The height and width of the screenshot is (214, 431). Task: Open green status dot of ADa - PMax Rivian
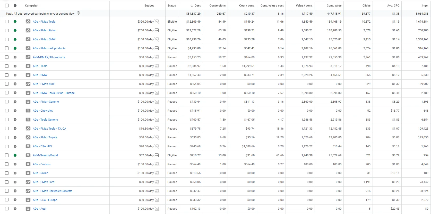click(x=15, y=30)
